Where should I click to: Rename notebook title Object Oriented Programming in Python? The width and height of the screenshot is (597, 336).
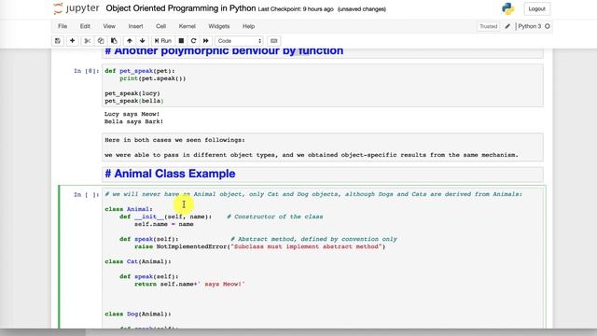181,8
